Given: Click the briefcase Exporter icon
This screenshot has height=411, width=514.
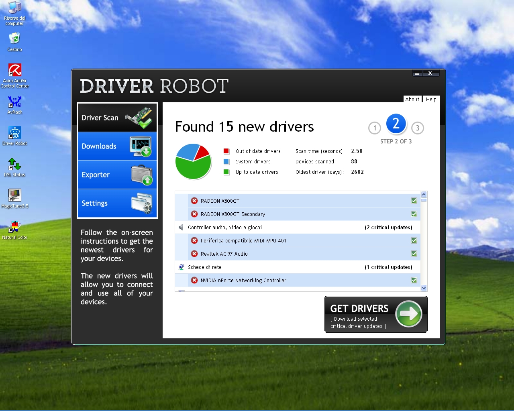Looking at the screenshot, I should (142, 175).
